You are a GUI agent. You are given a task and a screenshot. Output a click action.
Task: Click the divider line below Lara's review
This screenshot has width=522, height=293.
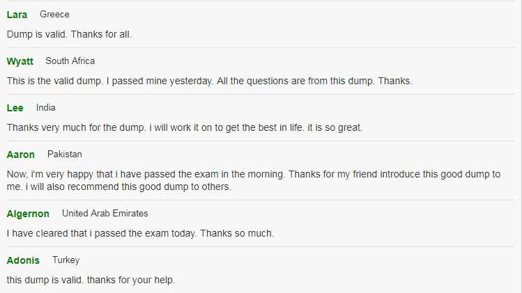[261, 47]
